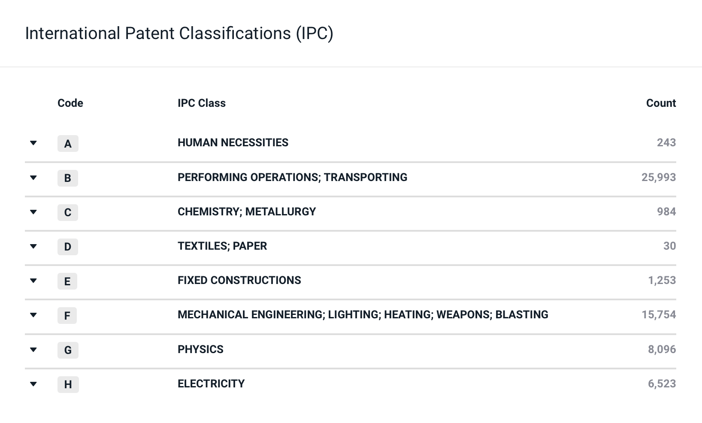Expand the Electricity row arrow
This screenshot has width=702, height=423.
33,384
